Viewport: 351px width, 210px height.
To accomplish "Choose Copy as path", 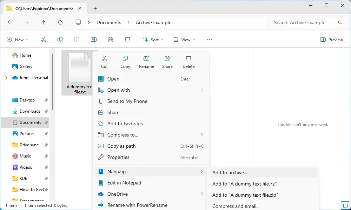I will click(151, 146).
